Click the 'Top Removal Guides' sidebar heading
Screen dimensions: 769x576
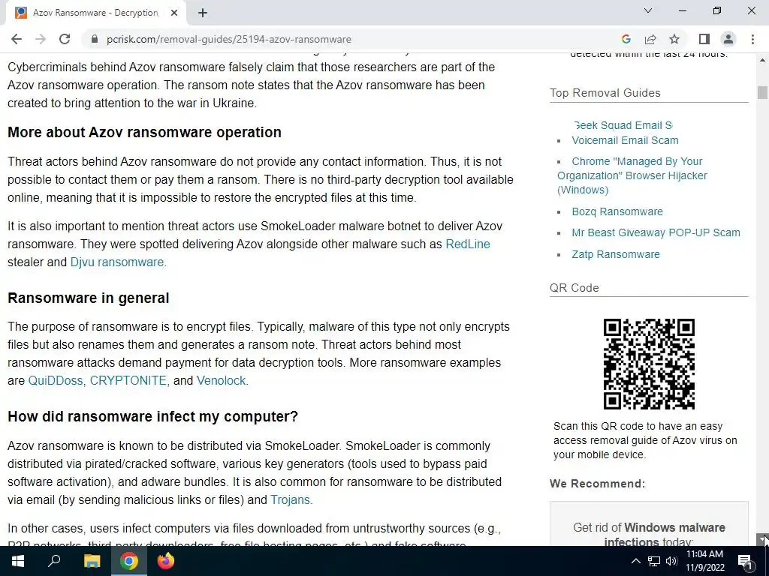pos(605,93)
